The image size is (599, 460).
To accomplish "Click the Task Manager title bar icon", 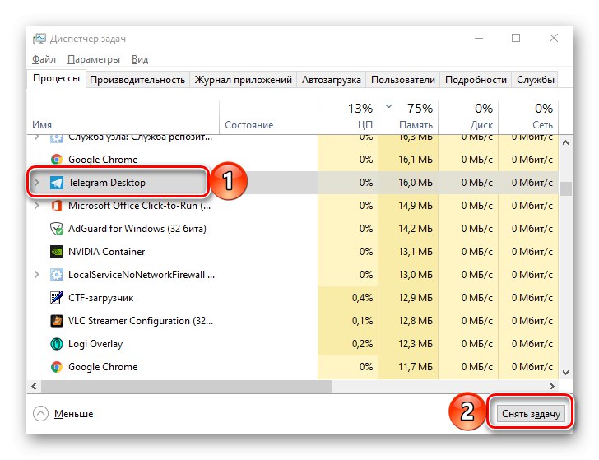I will point(39,39).
